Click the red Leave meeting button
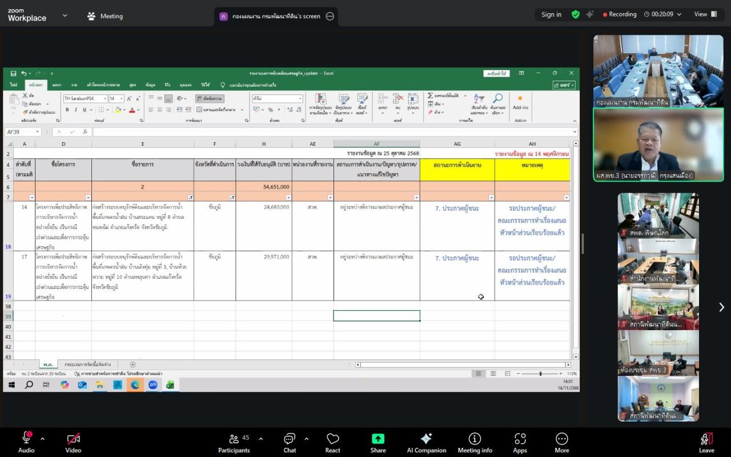The height and width of the screenshot is (457, 731). [706, 443]
